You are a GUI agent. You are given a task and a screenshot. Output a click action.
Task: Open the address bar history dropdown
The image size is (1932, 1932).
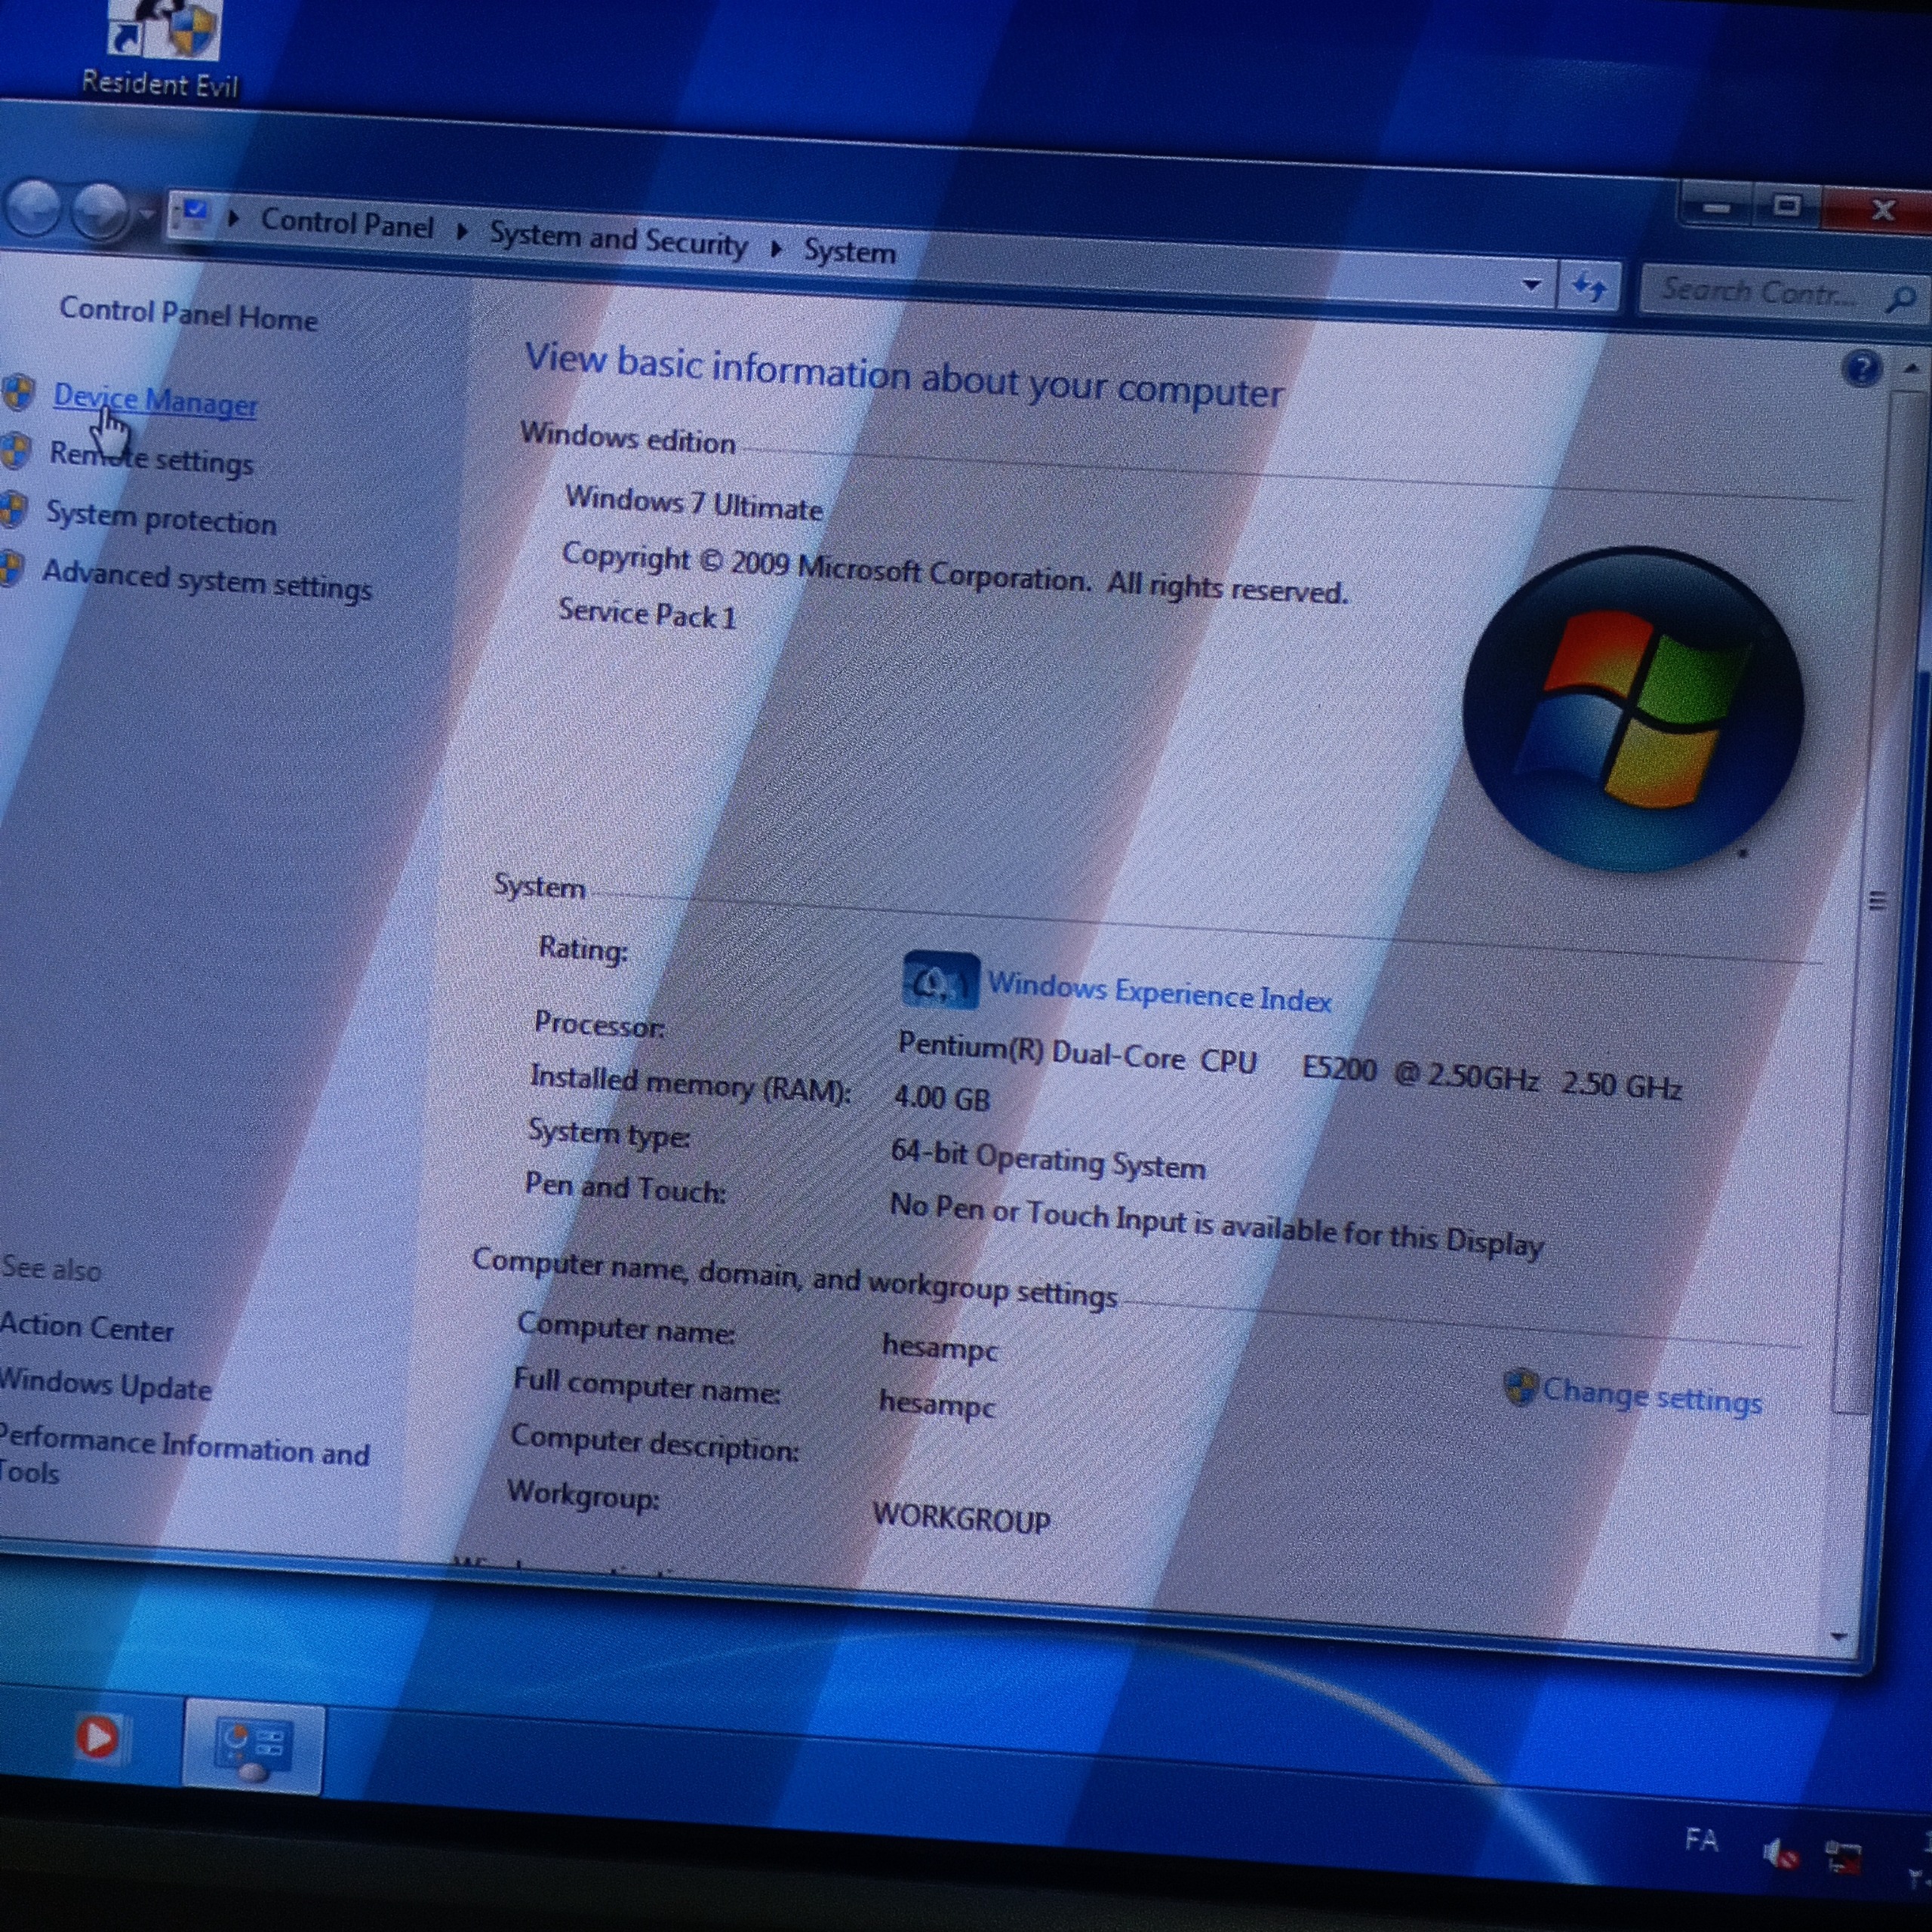coord(1531,285)
